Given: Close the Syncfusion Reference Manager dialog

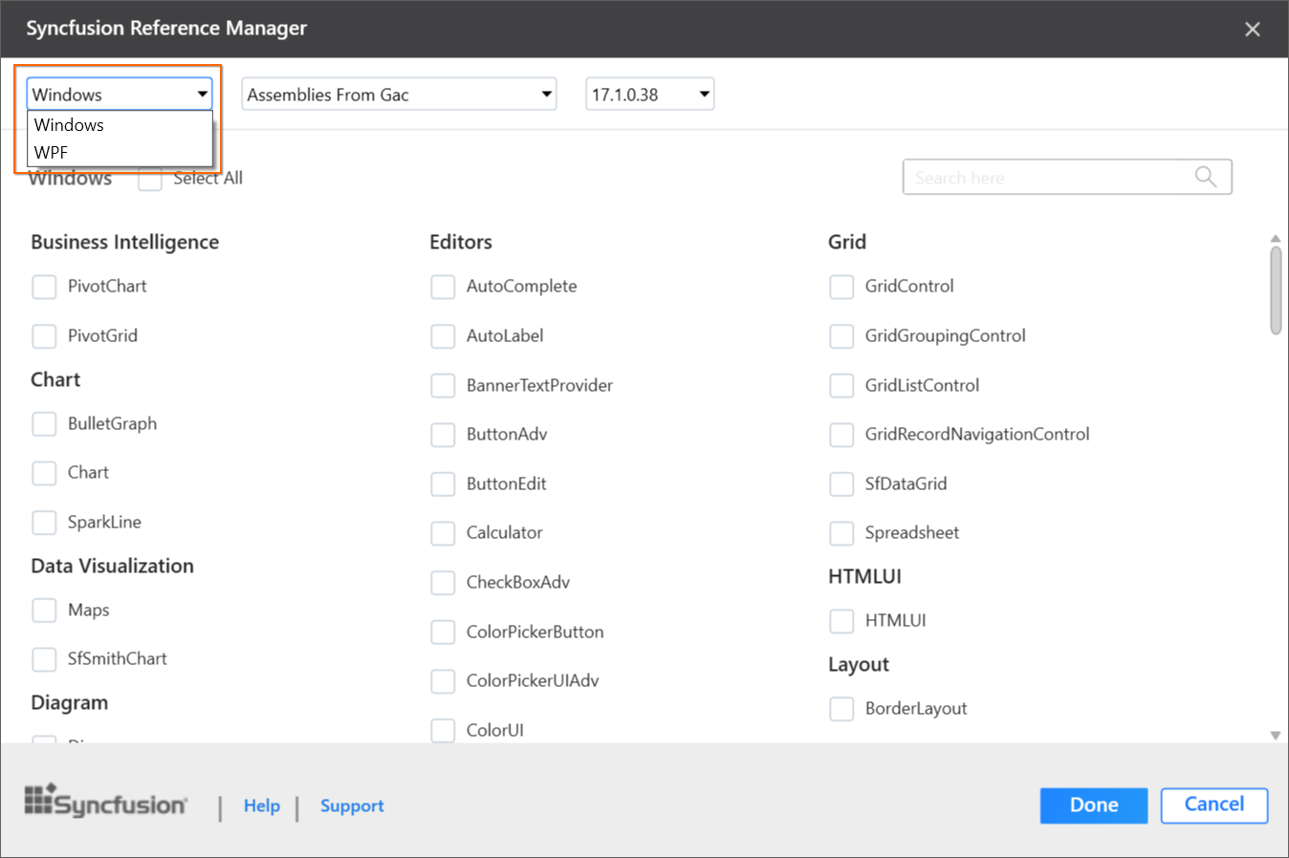Looking at the screenshot, I should click(1253, 30).
